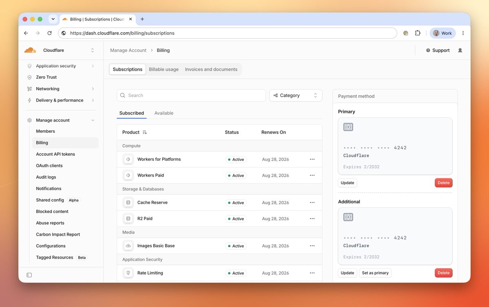Screen dimensions: 489x307
Task: Sort the table using the Product sort icon
Action: pyautogui.click(x=145, y=132)
